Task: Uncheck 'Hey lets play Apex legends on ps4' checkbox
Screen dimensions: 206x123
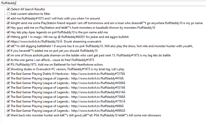Action: 8,32
